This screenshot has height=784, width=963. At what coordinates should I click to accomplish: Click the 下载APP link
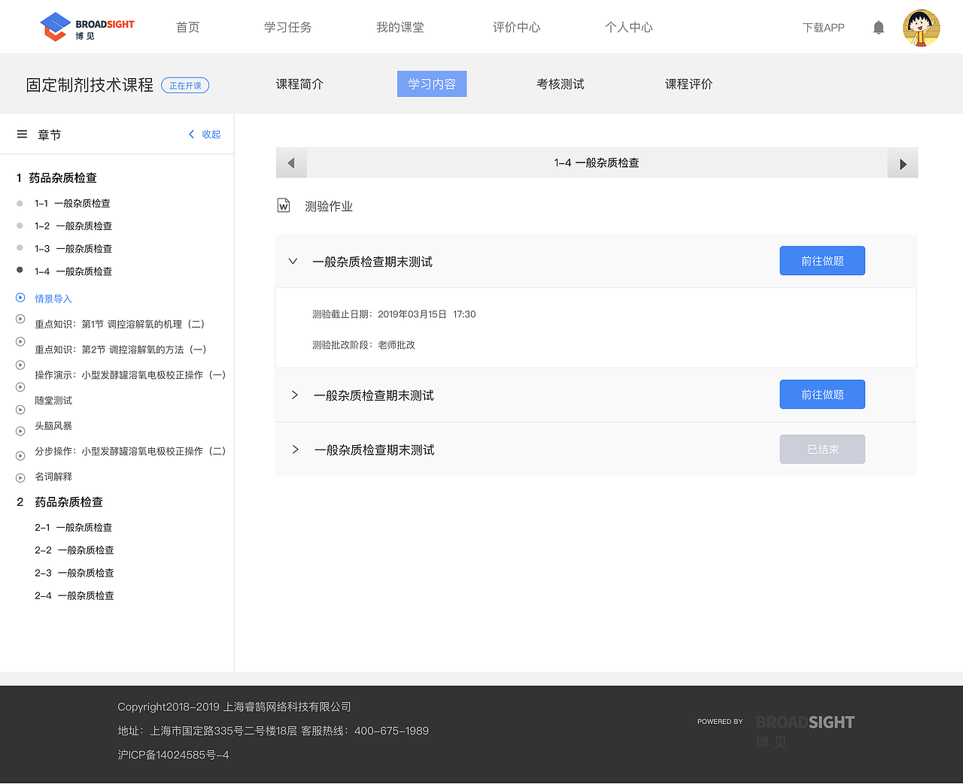823,27
